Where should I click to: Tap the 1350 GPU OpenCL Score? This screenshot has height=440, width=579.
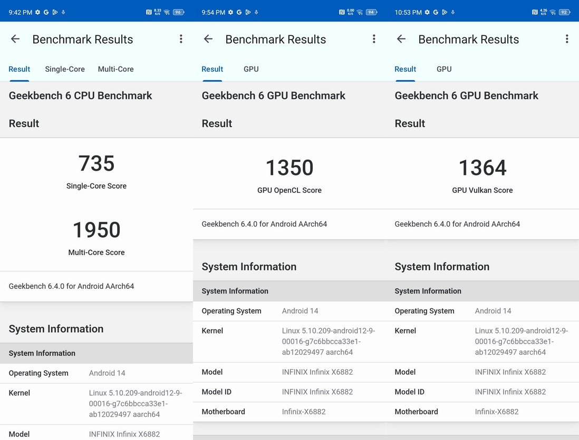pos(289,168)
